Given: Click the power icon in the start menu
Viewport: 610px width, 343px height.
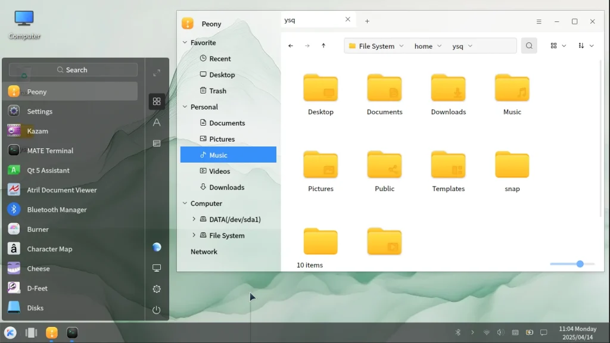Looking at the screenshot, I should (156, 310).
